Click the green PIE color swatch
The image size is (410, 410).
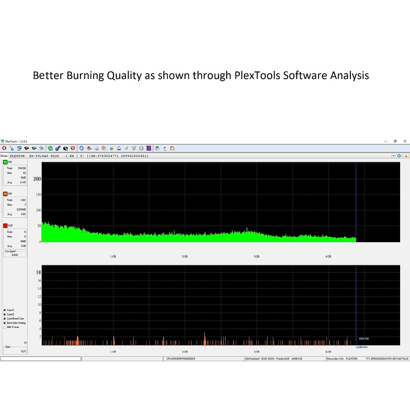click(x=5, y=162)
